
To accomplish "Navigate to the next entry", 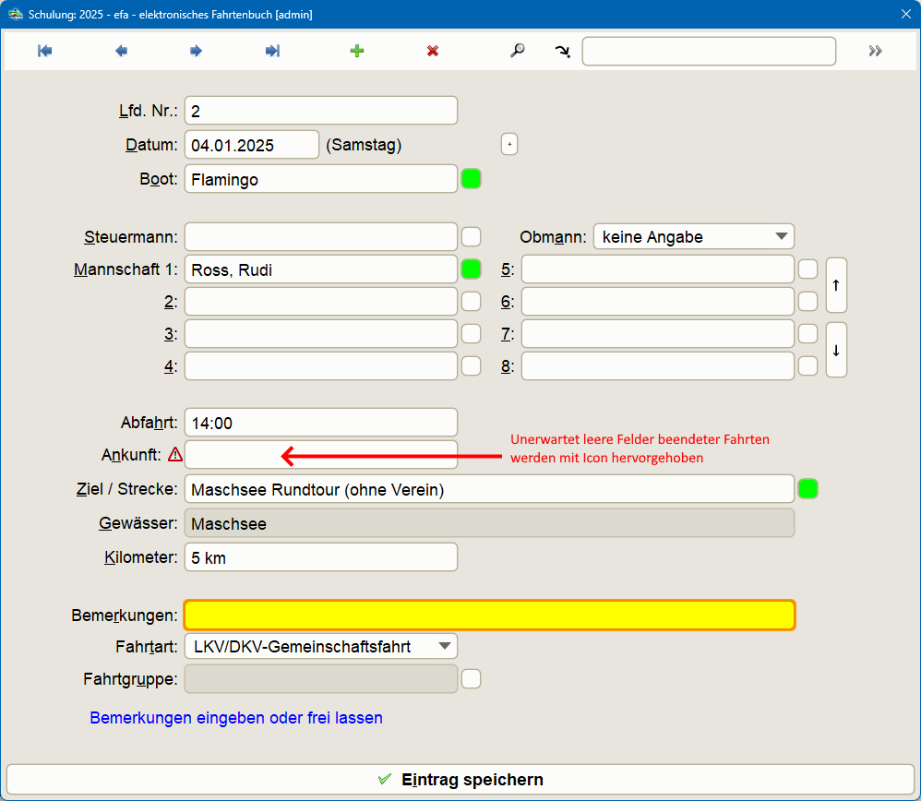I will (x=196, y=51).
